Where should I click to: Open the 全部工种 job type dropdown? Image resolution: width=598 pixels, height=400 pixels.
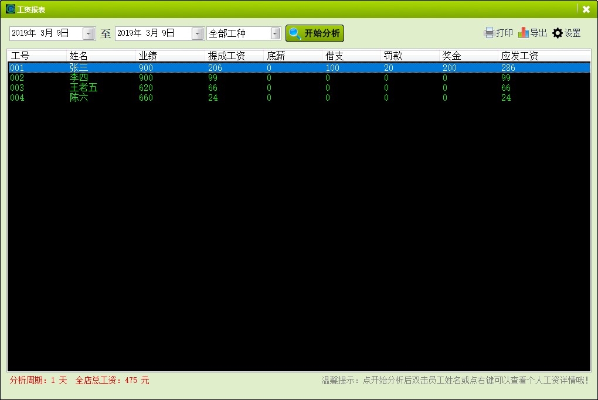275,34
